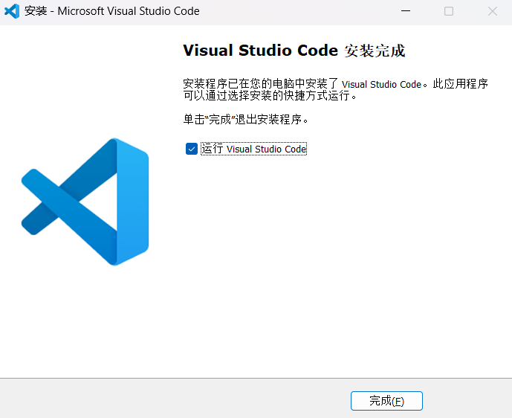Click the 安装完成 words in the heading

[x=375, y=51]
